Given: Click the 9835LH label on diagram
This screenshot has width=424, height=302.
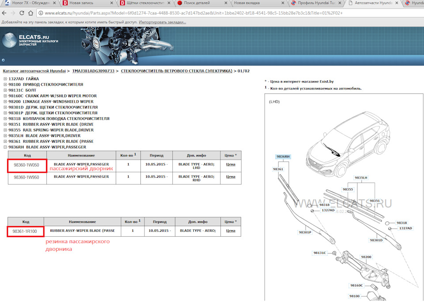Looking at the screenshot, I should (x=361, y=178).
